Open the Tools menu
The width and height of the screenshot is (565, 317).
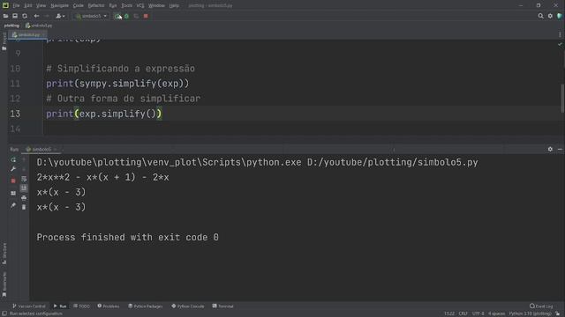[x=126, y=5]
